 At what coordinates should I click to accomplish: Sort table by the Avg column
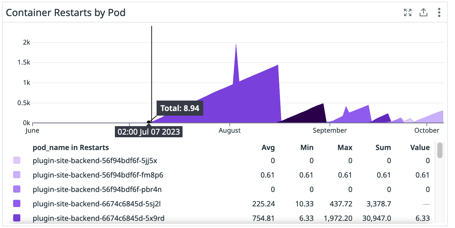click(x=269, y=147)
